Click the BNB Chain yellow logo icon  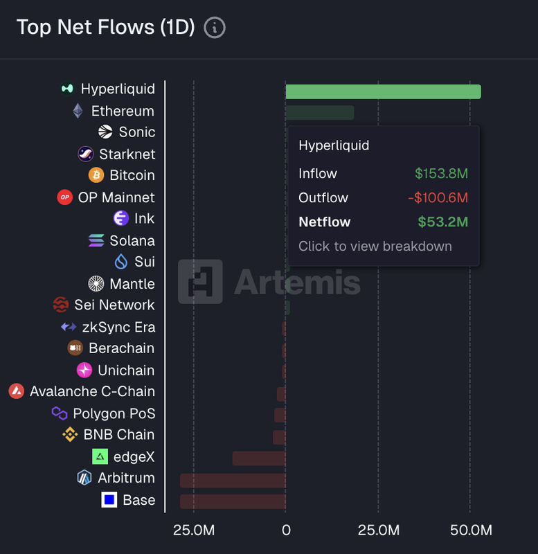pos(70,435)
